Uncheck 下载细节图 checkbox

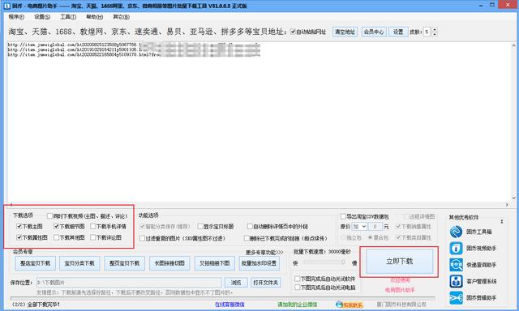[56, 227]
